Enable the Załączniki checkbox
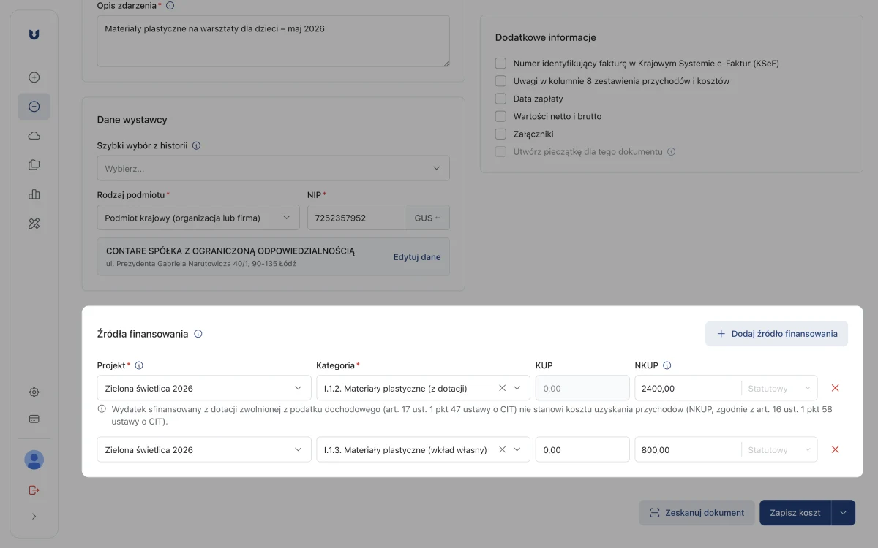 pos(500,134)
